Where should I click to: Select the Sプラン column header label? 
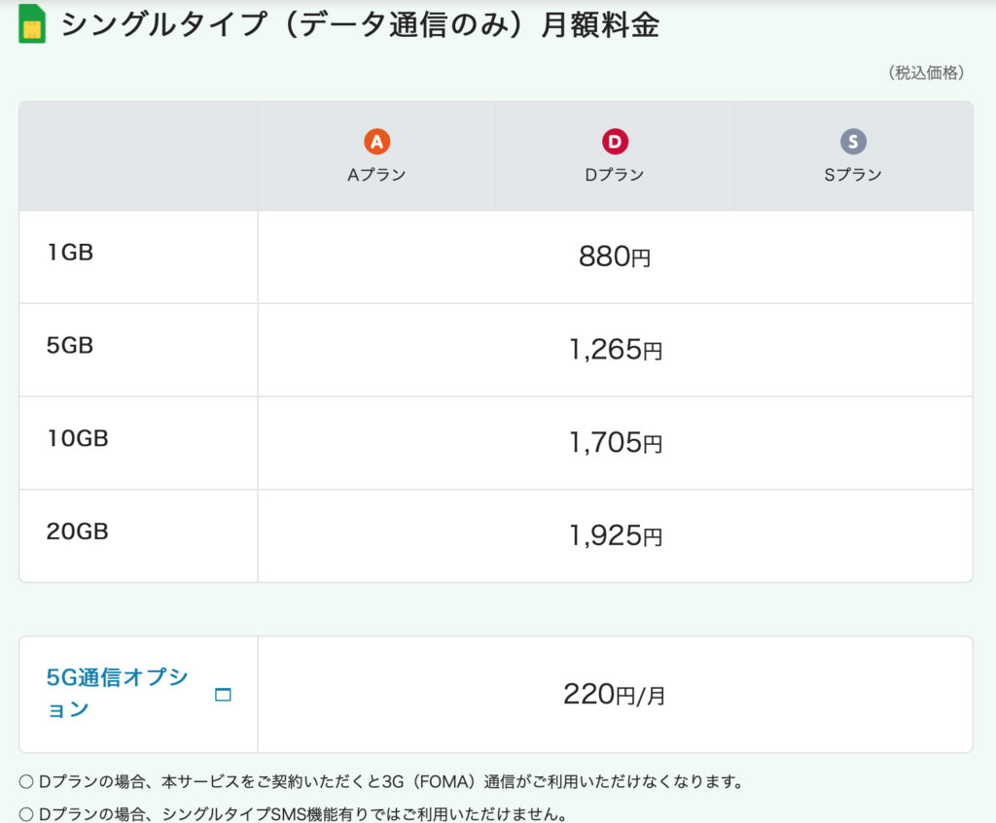click(853, 175)
